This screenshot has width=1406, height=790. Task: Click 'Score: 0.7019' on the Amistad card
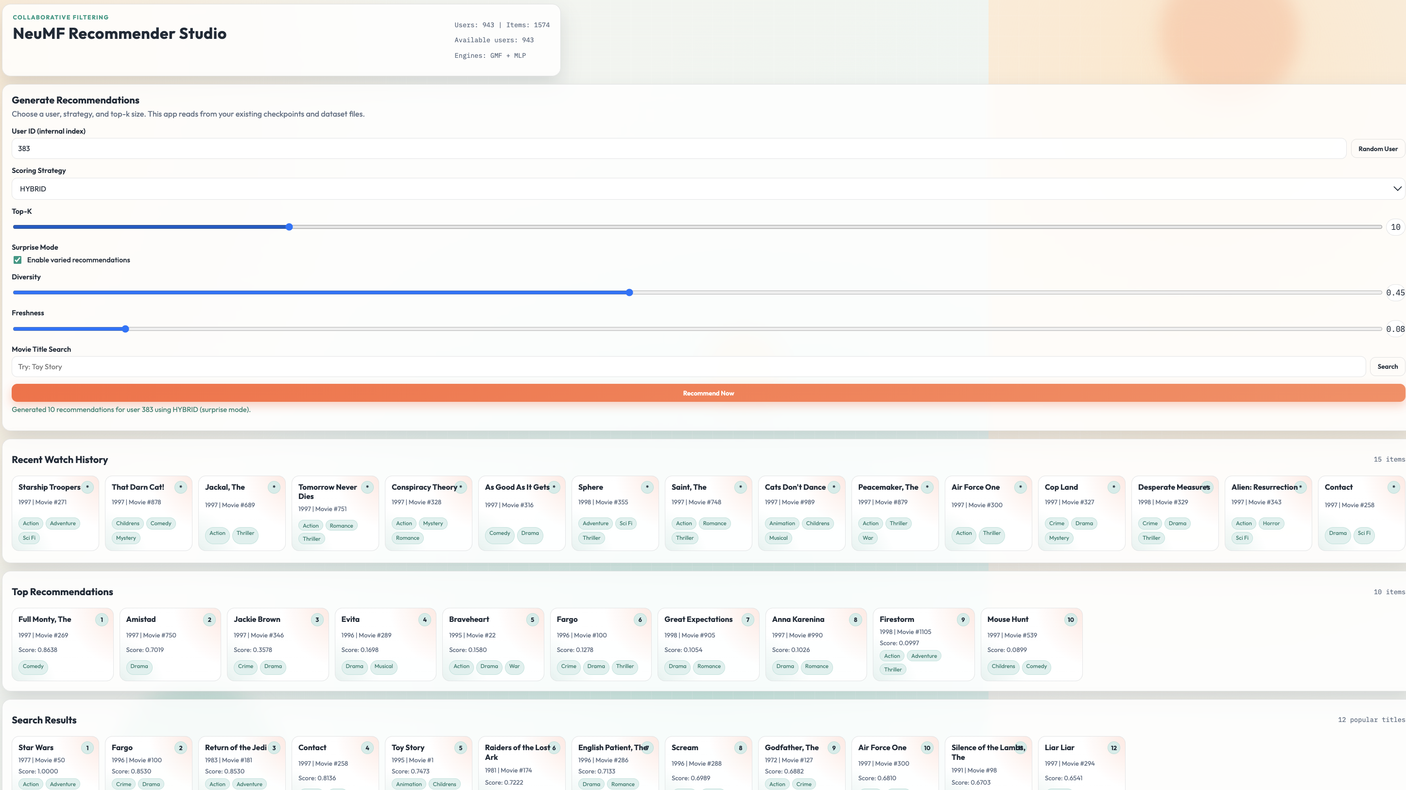pyautogui.click(x=145, y=650)
